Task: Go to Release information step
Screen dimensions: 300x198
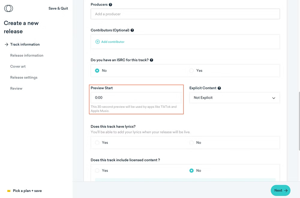Action: coord(27,55)
